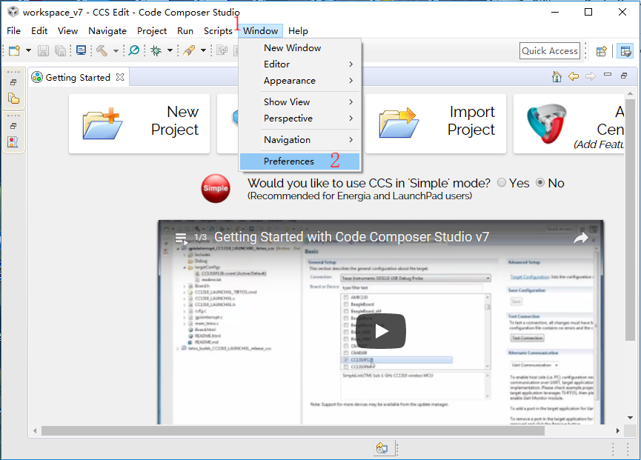Open the Run menu
Viewport: 641px width, 460px height.
point(185,30)
